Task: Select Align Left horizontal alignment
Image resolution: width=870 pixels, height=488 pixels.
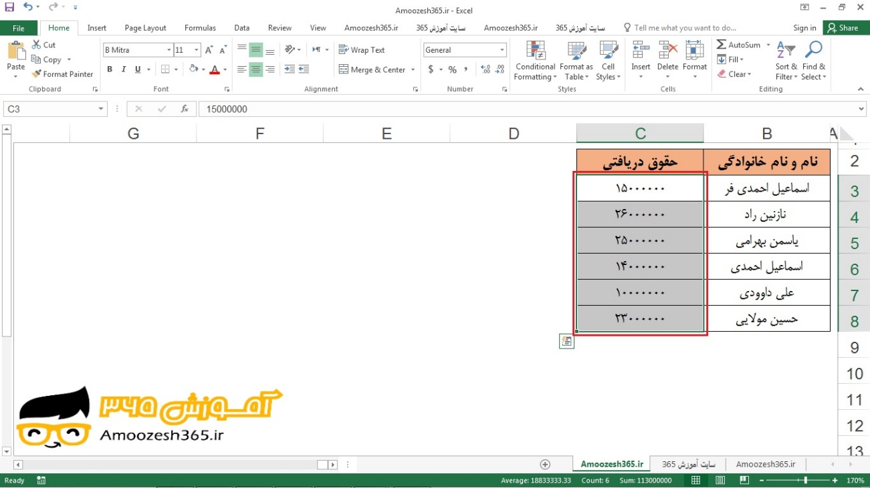Action: pos(242,69)
